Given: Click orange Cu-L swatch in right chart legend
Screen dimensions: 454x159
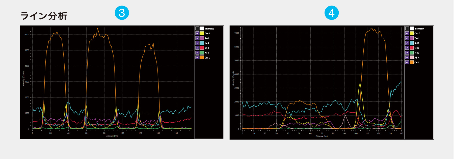Looking at the screenshot, I should (x=412, y=62).
